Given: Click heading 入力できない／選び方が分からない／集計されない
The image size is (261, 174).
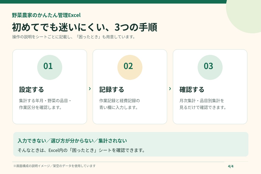Looking at the screenshot, I should click(72, 141).
